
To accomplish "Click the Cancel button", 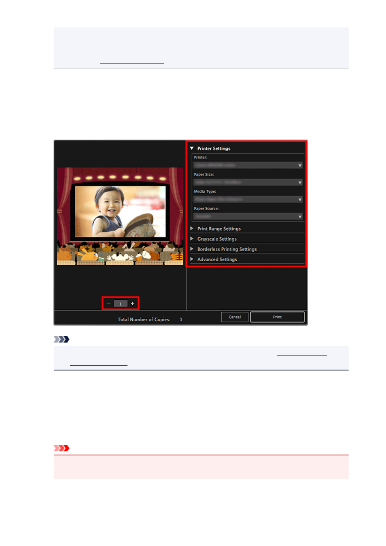I will tap(235, 317).
